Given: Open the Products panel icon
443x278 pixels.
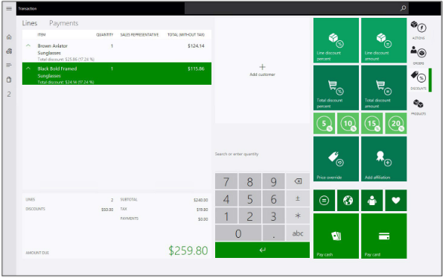Looking at the screenshot, I should pos(418,106).
